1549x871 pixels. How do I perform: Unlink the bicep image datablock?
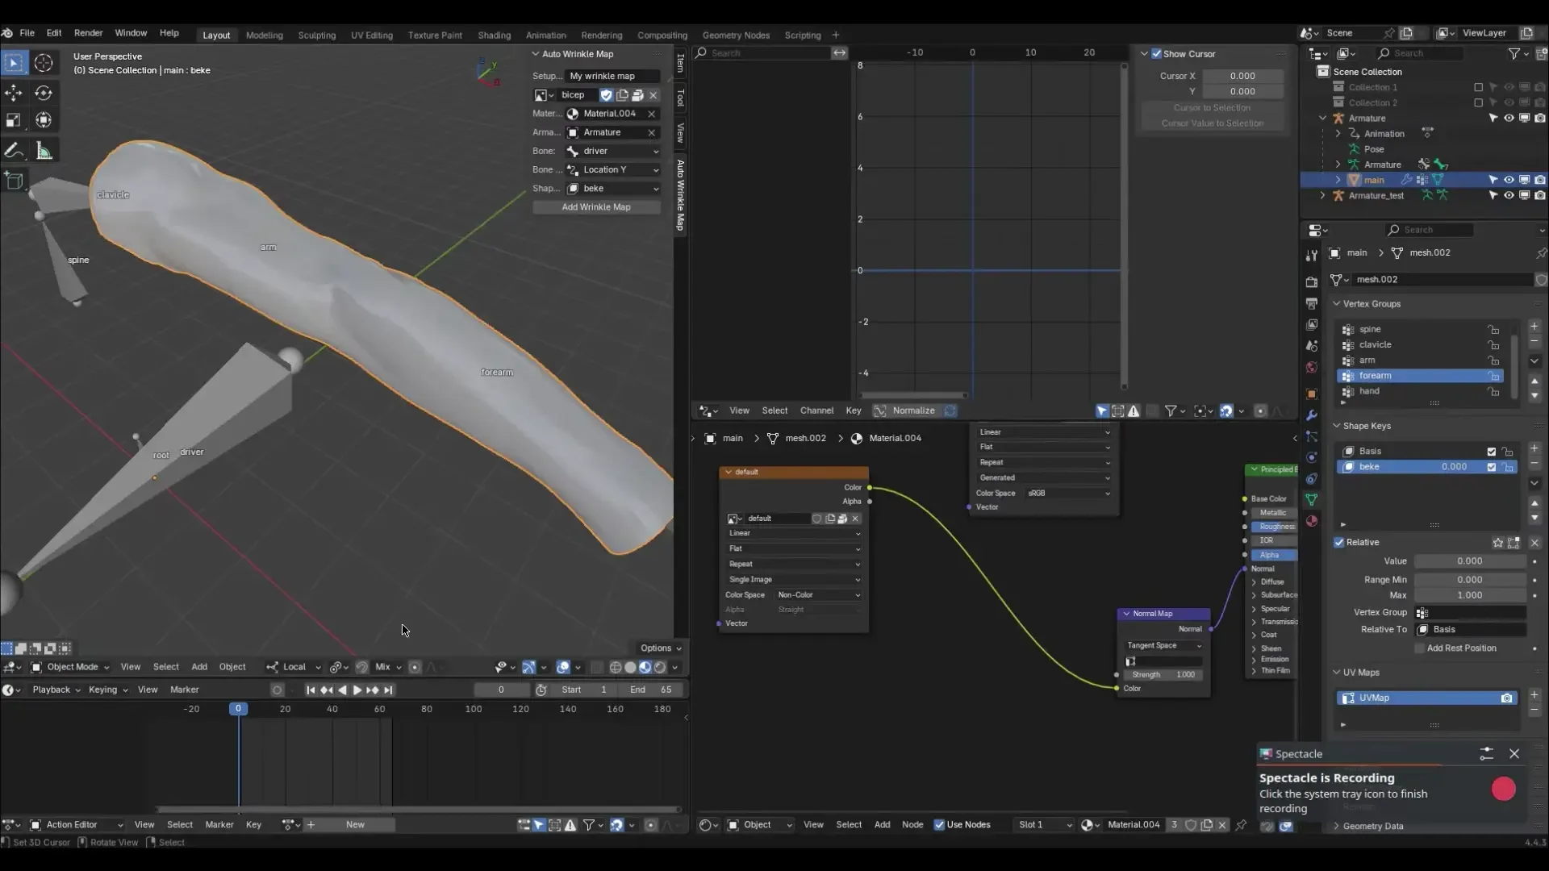click(x=653, y=95)
